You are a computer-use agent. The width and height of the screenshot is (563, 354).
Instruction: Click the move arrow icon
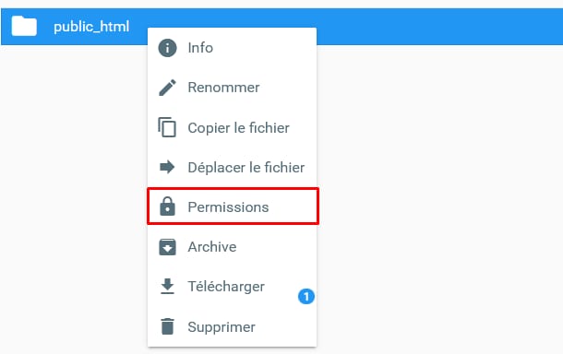(x=167, y=167)
